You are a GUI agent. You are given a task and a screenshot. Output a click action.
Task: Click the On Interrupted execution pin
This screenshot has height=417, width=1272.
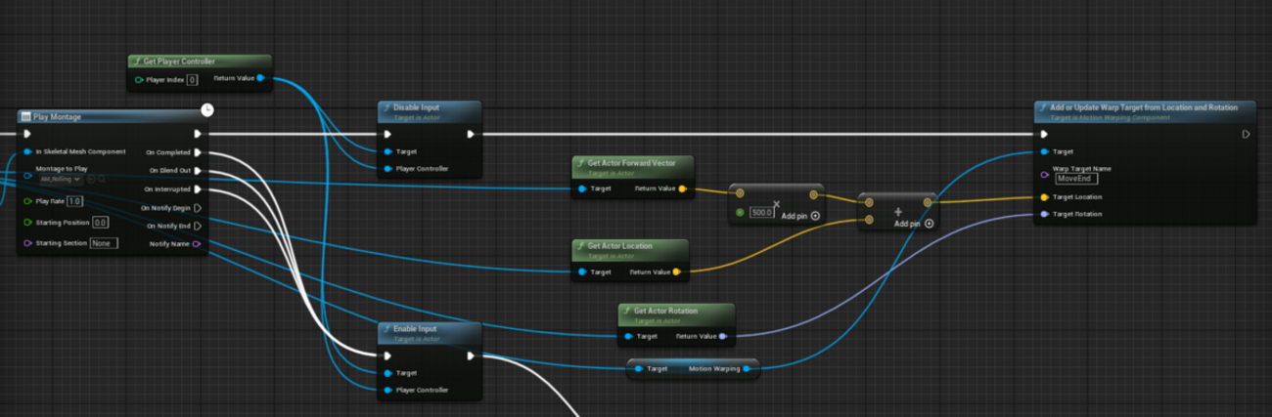pyautogui.click(x=198, y=189)
